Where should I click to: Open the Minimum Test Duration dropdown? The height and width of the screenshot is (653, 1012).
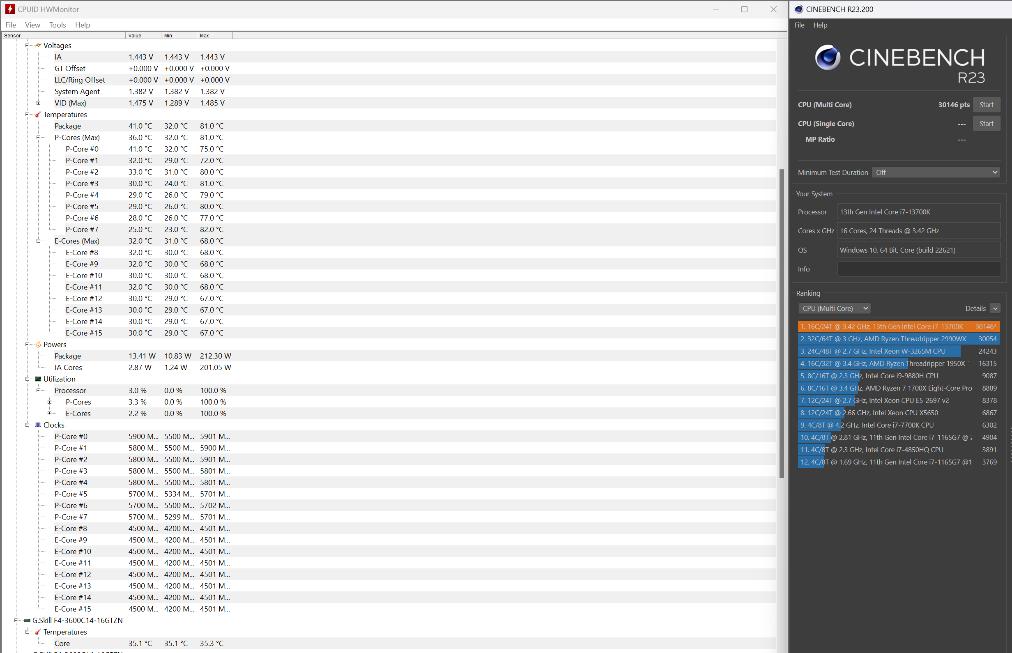(936, 172)
